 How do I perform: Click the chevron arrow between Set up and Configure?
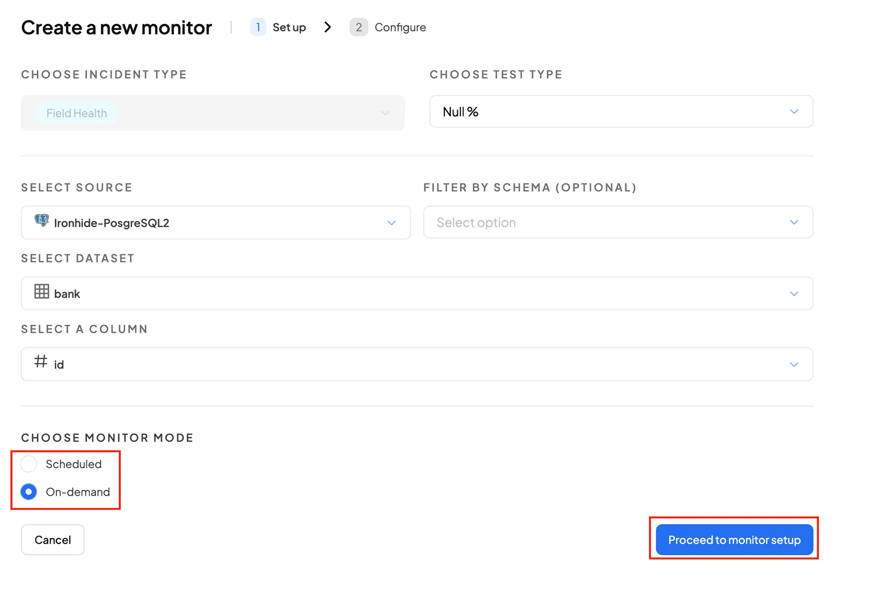click(x=328, y=27)
